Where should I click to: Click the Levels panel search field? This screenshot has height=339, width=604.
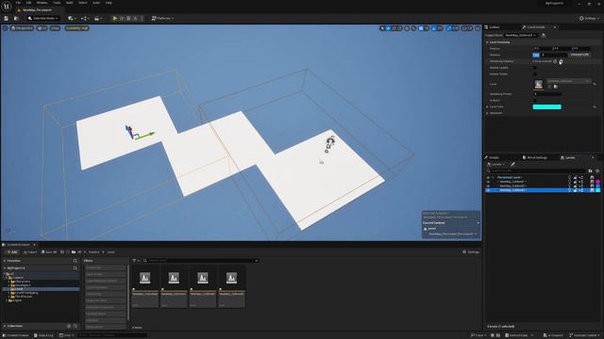coord(536,170)
